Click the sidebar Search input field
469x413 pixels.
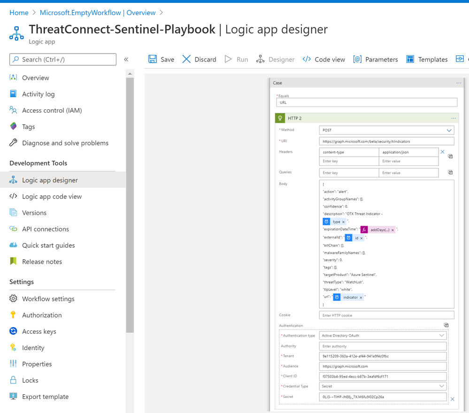click(x=63, y=59)
